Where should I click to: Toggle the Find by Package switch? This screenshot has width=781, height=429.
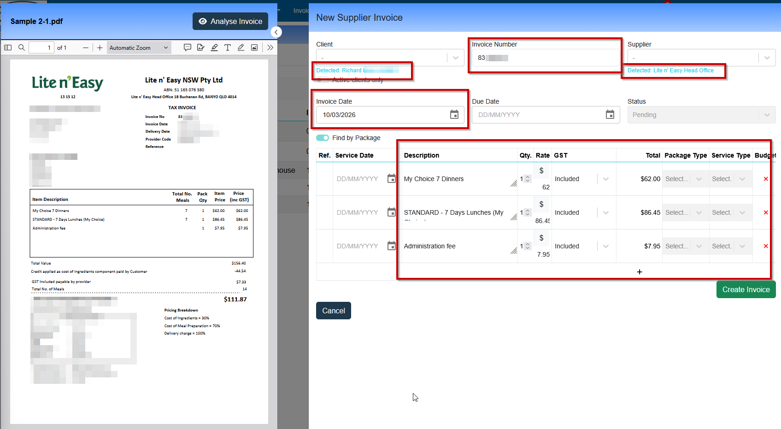323,138
